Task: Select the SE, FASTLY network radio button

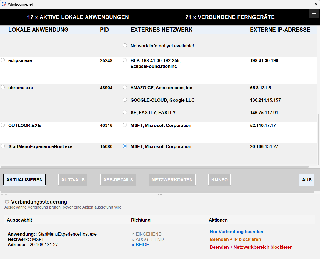Action: click(x=125, y=112)
